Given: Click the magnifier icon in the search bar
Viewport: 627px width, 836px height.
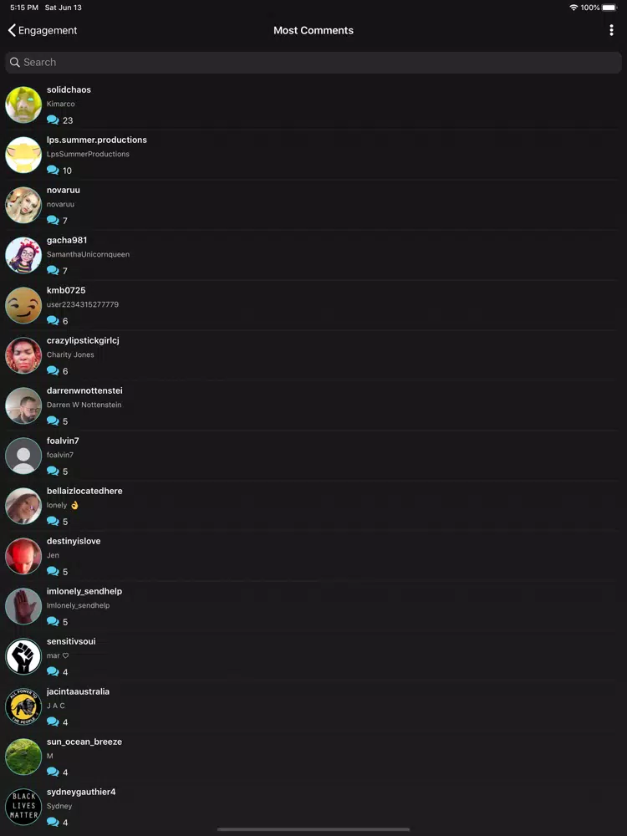Looking at the screenshot, I should 15,63.
